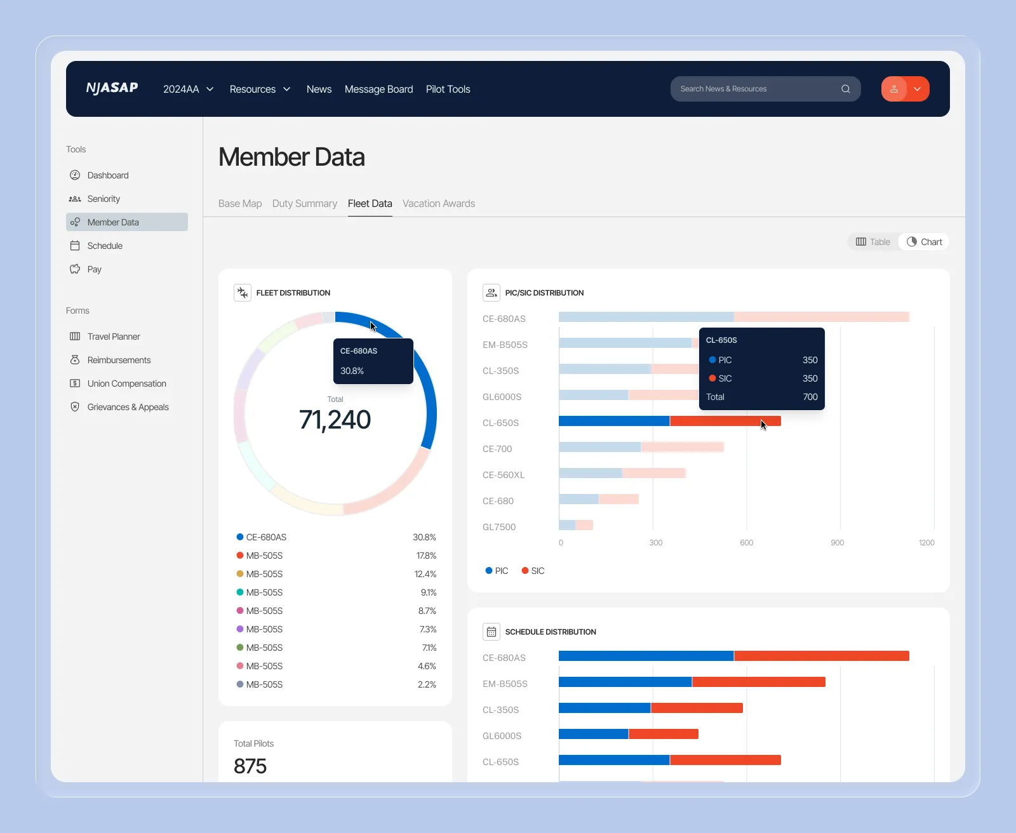Switch to the Duty Summary tab
The height and width of the screenshot is (833, 1016).
(x=305, y=203)
